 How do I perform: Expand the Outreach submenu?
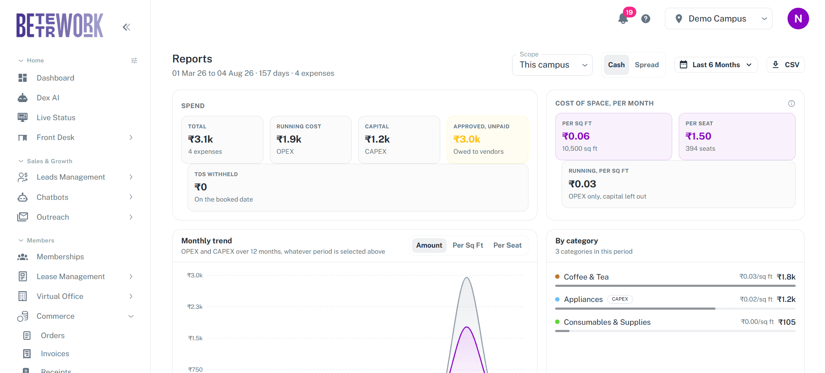(x=131, y=217)
